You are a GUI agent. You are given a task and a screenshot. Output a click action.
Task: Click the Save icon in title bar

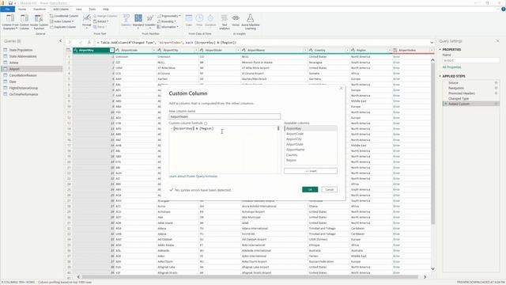click(10, 3)
